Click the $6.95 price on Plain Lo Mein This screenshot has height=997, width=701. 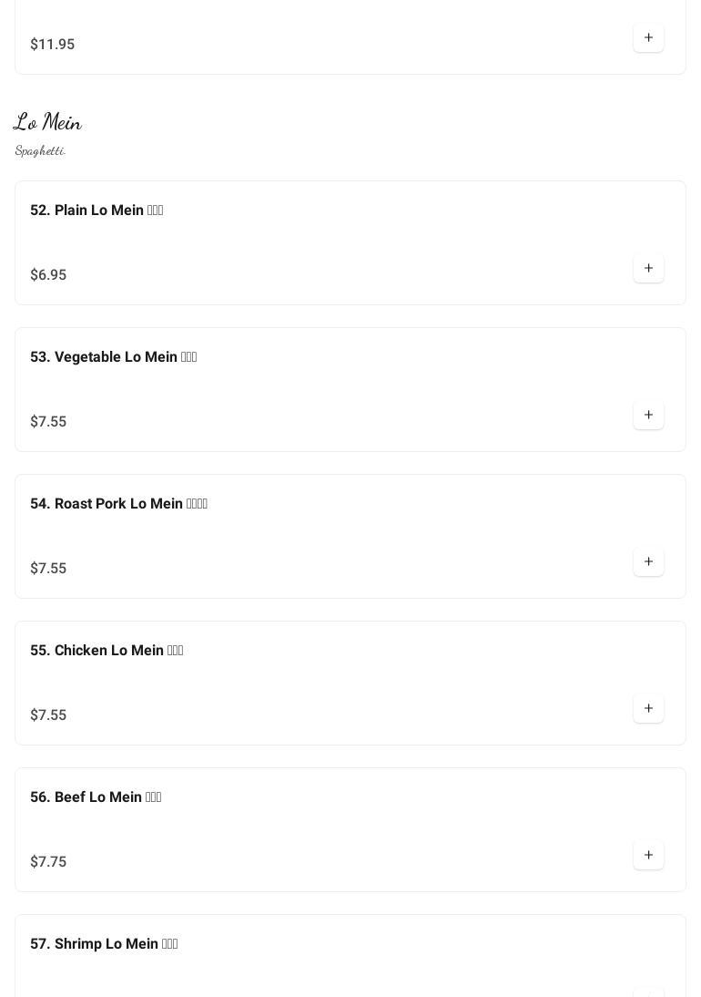pos(48,275)
